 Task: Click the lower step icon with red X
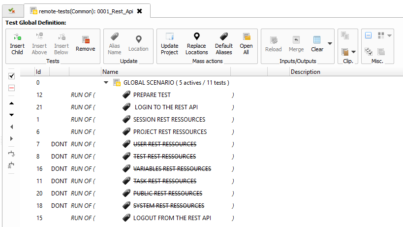pyautogui.click(x=11, y=165)
